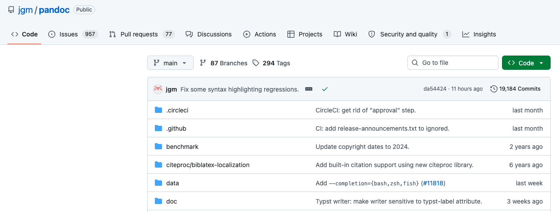Switch to the Projects tab

point(305,34)
